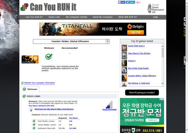Click the page scrollbar down arrow
Viewport: 188px width, 133px height.
pyautogui.click(x=187, y=130)
